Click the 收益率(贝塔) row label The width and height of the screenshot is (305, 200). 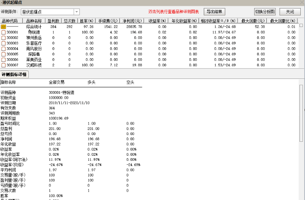click(x=12, y=165)
